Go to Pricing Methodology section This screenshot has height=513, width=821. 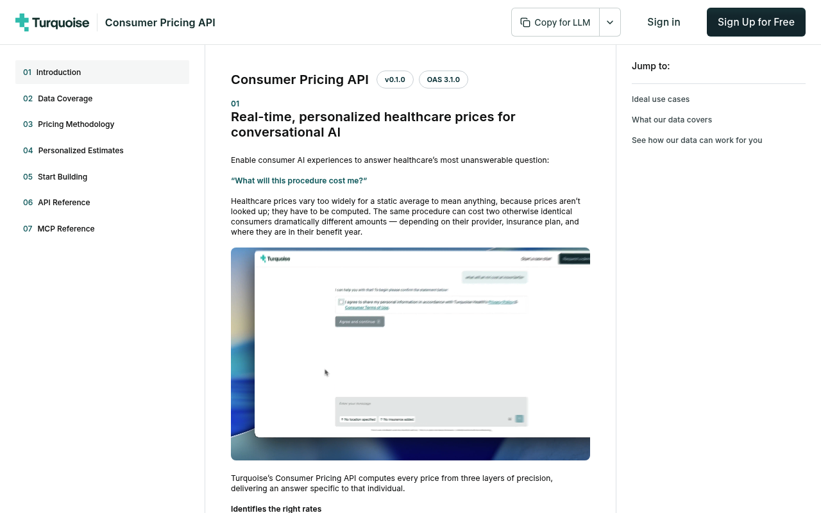tap(102, 124)
